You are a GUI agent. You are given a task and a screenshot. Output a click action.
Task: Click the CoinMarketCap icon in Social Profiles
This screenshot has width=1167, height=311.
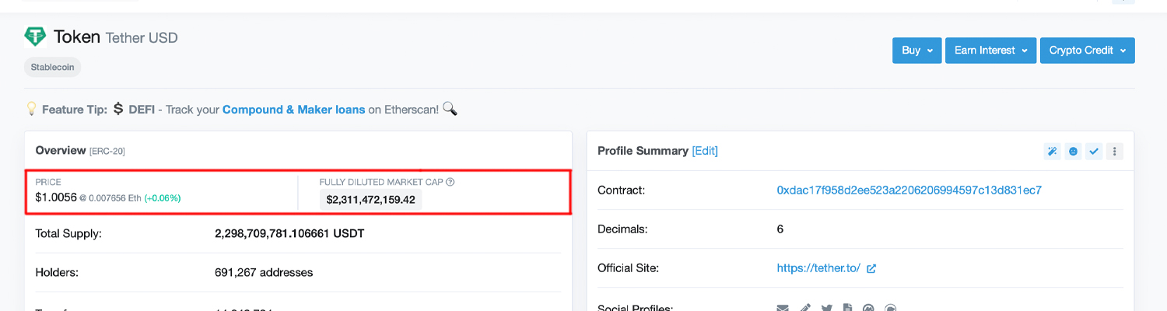[869, 308]
